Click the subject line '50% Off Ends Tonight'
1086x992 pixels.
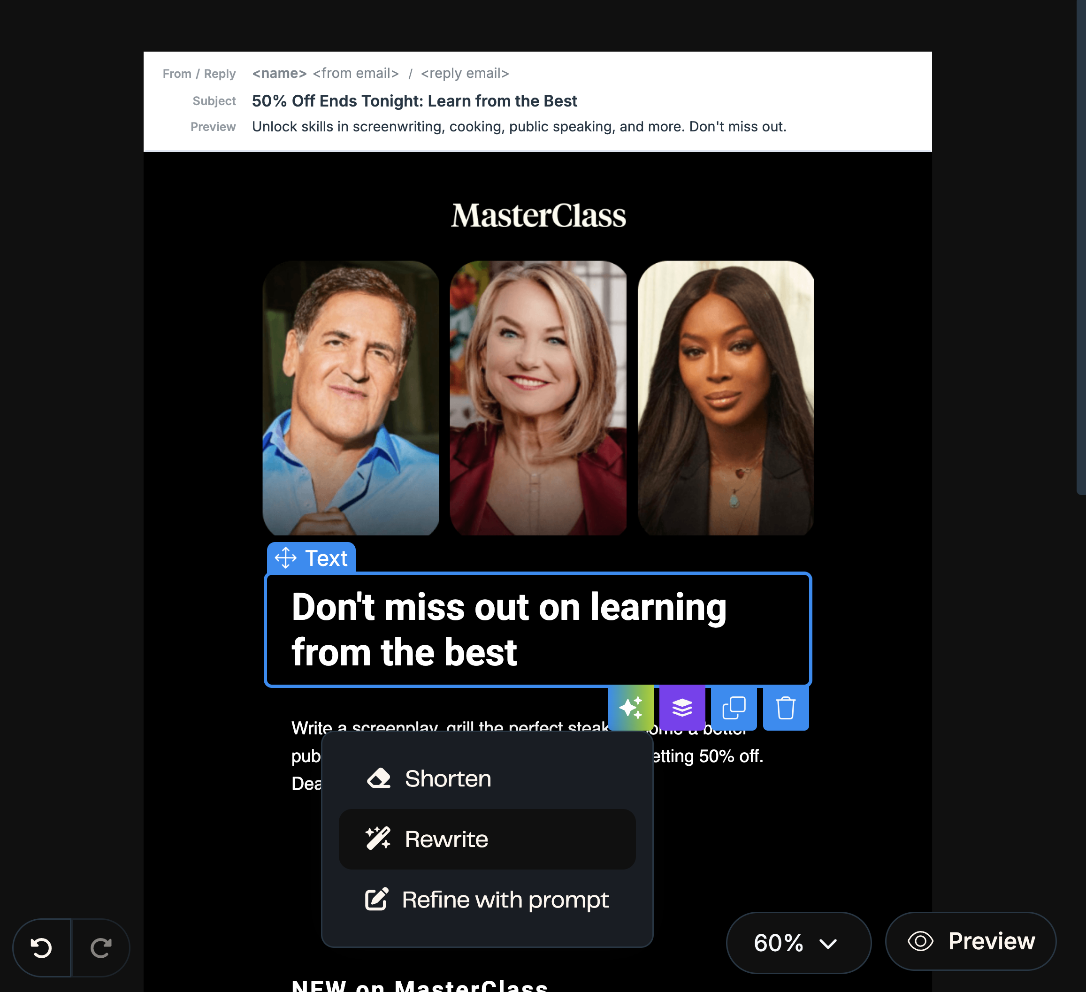pos(414,101)
